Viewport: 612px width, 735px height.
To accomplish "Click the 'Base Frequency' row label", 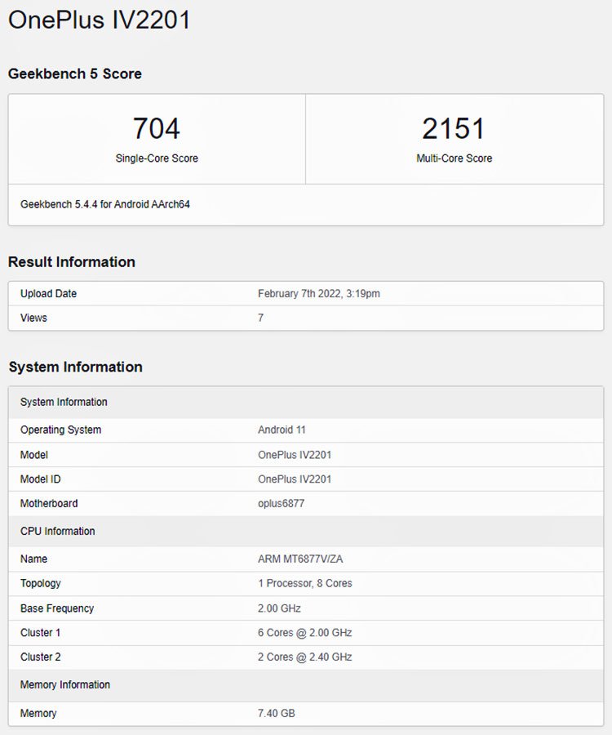I will [57, 608].
